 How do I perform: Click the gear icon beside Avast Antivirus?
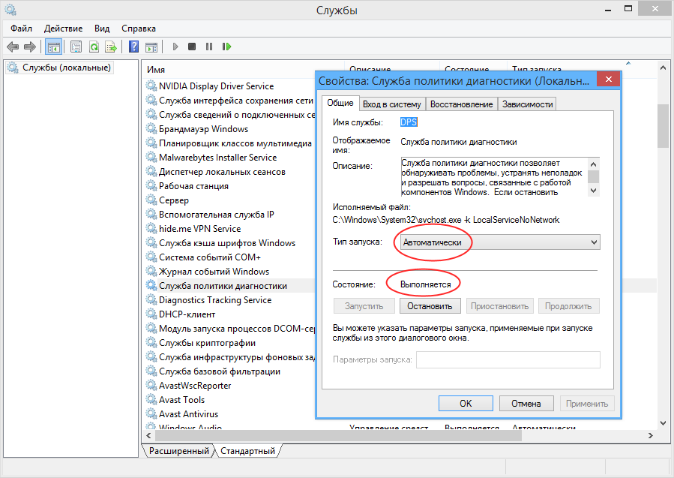point(151,413)
